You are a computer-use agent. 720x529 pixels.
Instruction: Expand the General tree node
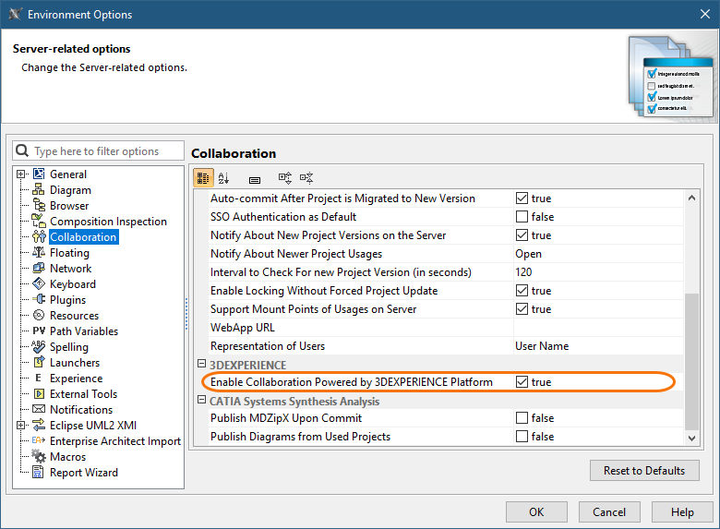coord(21,174)
